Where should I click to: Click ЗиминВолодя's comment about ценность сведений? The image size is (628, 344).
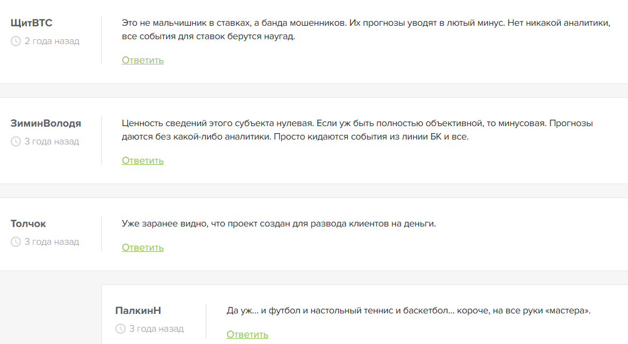pos(357,130)
